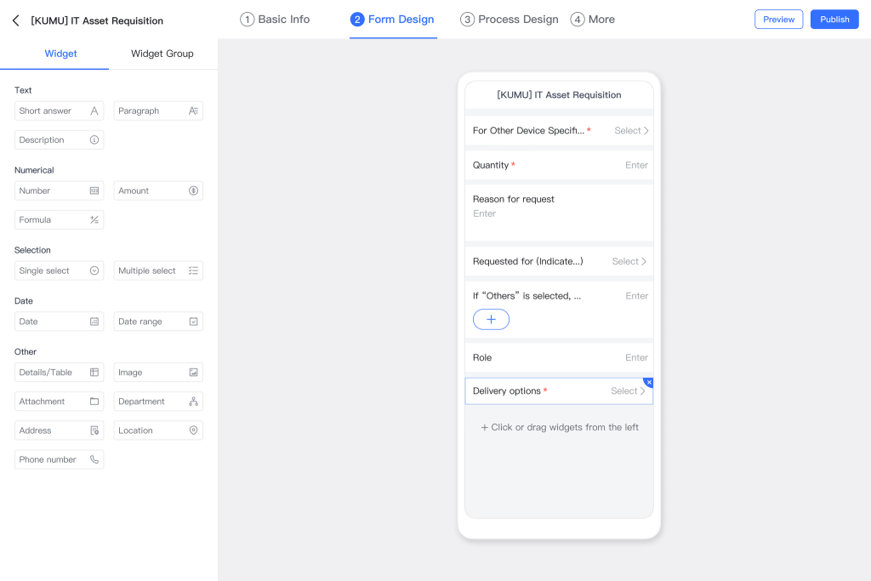Screen dimensions: 871x581
Task: Select the Delivery options field
Action: click(559, 391)
